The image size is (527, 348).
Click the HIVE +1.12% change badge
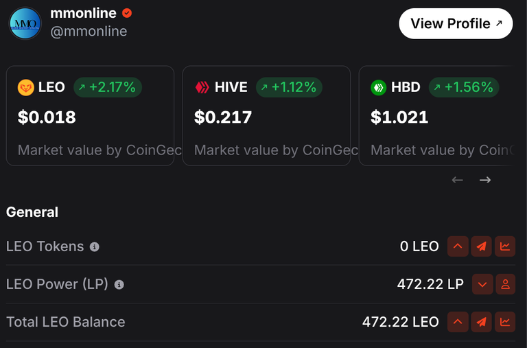click(x=289, y=87)
